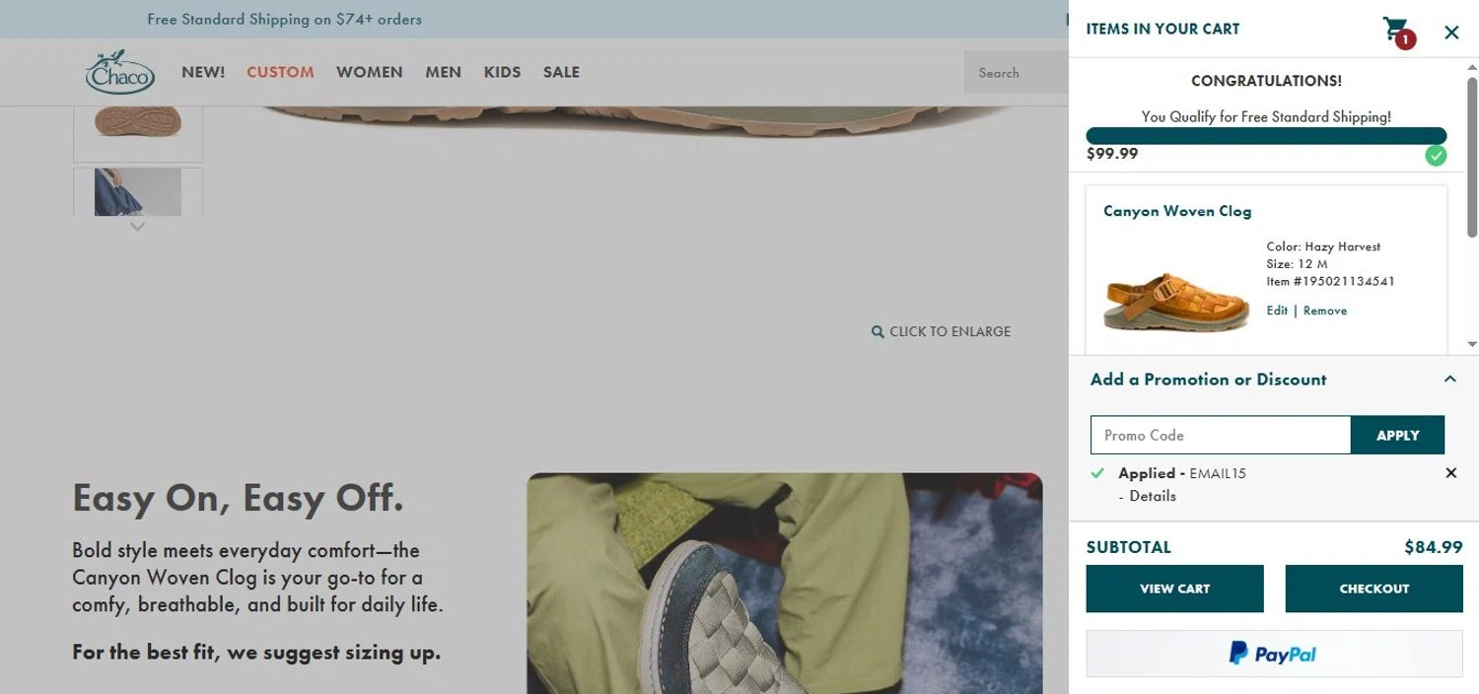Click the Free Standard Shipping banner text
The image size is (1479, 694).
point(284,19)
